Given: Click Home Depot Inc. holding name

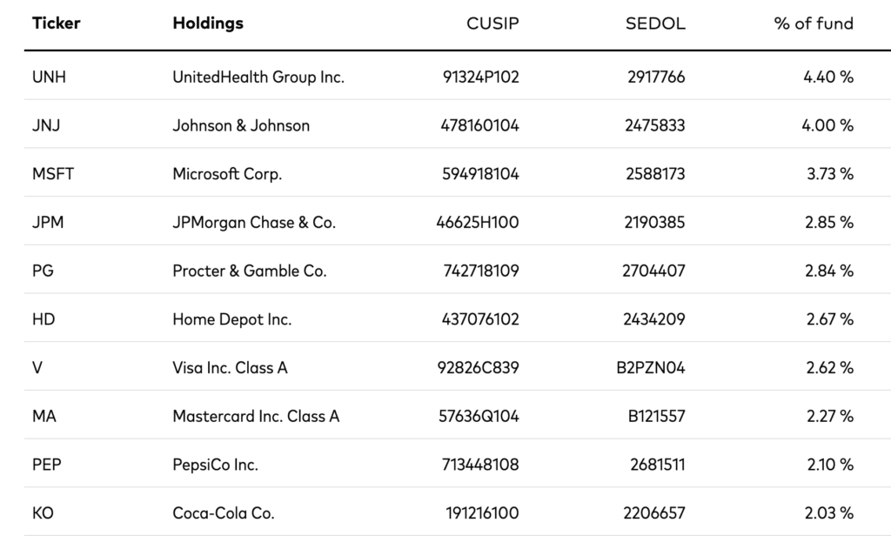Looking at the screenshot, I should pos(232,319).
